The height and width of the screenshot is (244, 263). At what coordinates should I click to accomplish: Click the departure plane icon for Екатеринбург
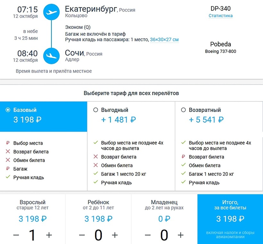pos(51,12)
